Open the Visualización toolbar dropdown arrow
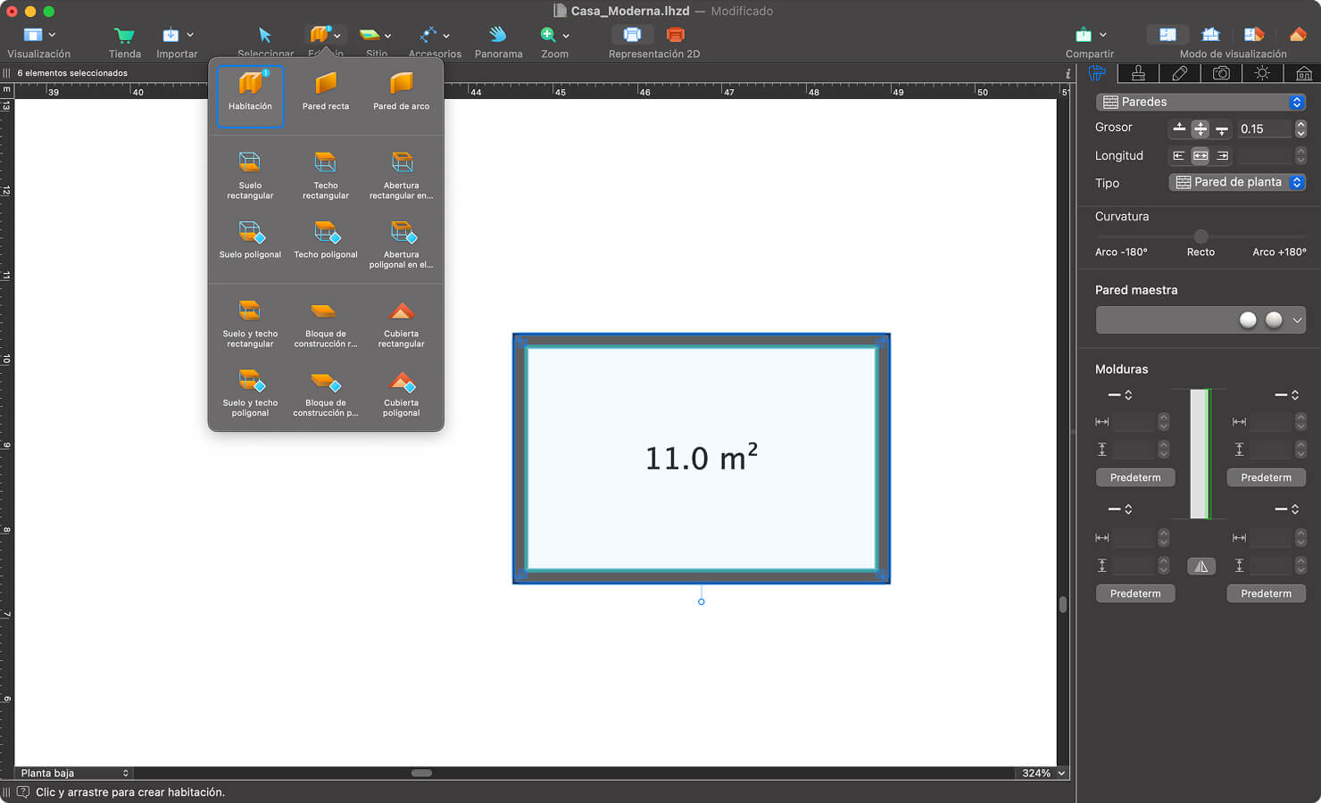The width and height of the screenshot is (1321, 803). click(x=52, y=35)
